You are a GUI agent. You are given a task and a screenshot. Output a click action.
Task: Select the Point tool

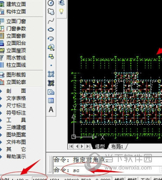point(51,65)
